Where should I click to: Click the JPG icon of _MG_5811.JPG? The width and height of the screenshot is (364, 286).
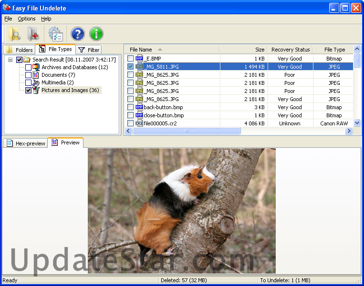139,67
